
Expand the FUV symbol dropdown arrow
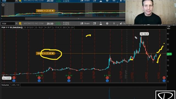click(16, 23)
